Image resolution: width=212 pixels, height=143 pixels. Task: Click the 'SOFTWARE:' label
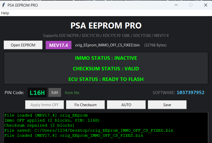tap(164, 93)
